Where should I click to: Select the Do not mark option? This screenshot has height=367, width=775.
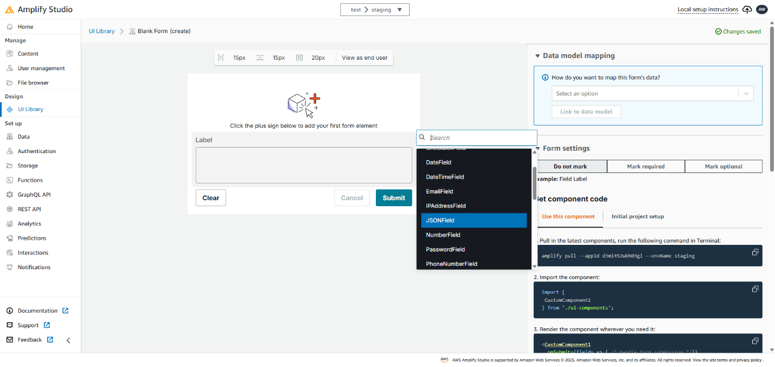570,166
